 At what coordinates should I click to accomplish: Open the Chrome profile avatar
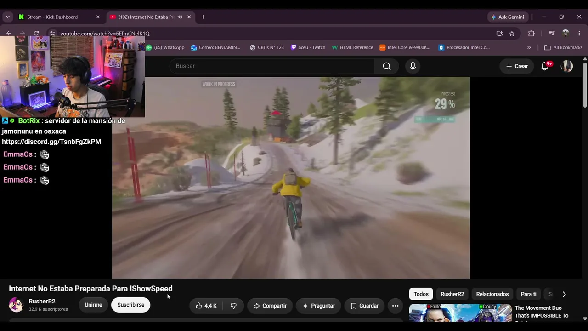[x=566, y=33]
